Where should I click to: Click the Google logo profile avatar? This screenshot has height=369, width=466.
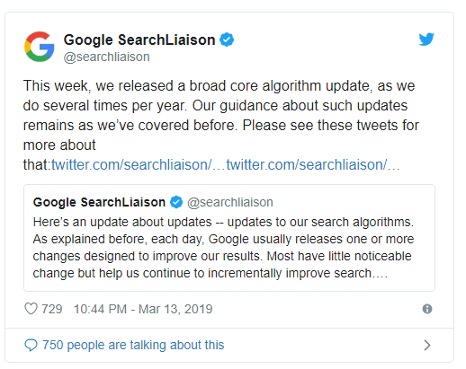tap(40, 47)
